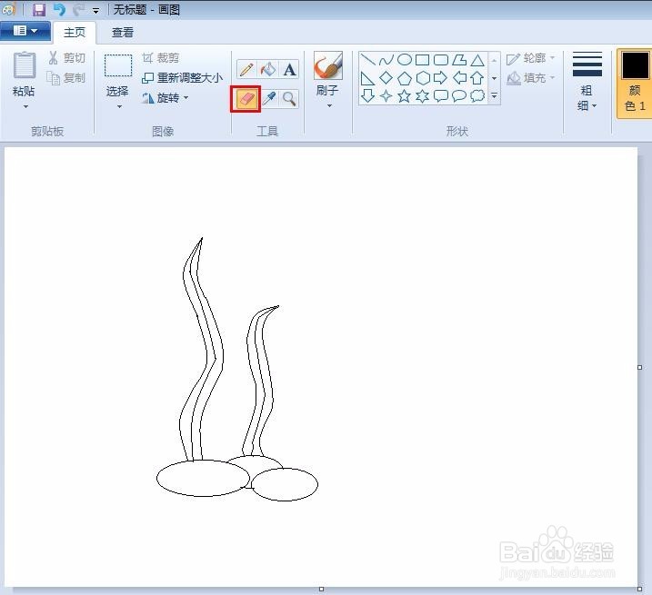The width and height of the screenshot is (652, 595).
Task: Choose the Rectangle shape
Action: pos(423,60)
